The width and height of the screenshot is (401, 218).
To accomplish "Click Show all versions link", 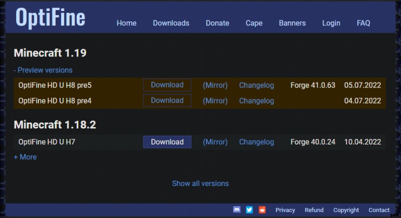I will 200,183.
